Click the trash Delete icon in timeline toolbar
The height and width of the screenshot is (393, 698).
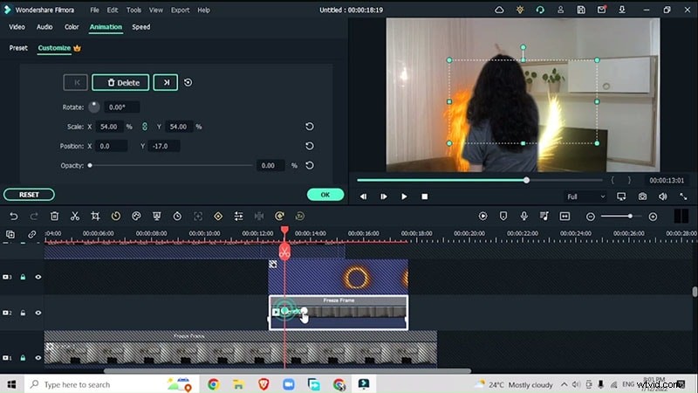tap(54, 216)
